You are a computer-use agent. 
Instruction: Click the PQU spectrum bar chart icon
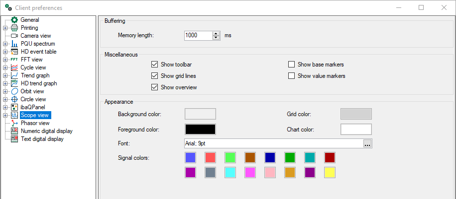pyautogui.click(x=14, y=44)
